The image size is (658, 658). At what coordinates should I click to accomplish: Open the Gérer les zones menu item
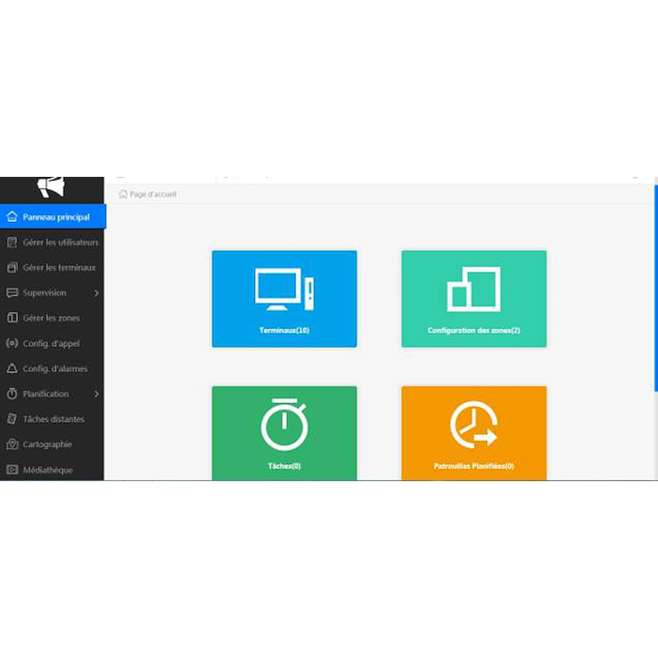tap(51, 317)
